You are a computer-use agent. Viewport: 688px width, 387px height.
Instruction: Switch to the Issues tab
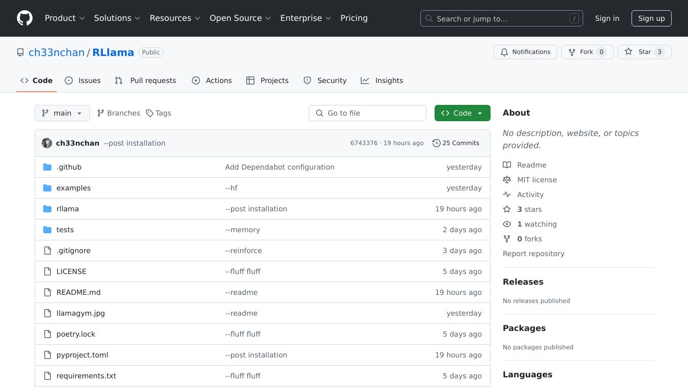pos(83,80)
